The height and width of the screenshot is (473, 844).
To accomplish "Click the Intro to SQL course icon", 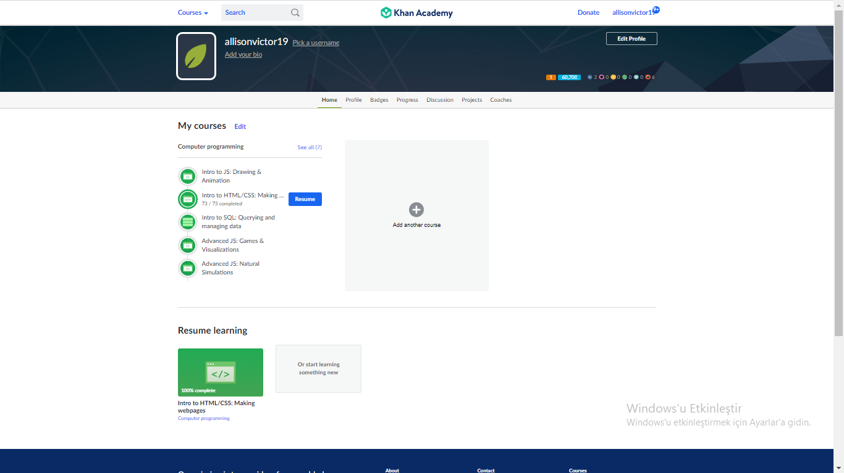I will pyautogui.click(x=188, y=222).
